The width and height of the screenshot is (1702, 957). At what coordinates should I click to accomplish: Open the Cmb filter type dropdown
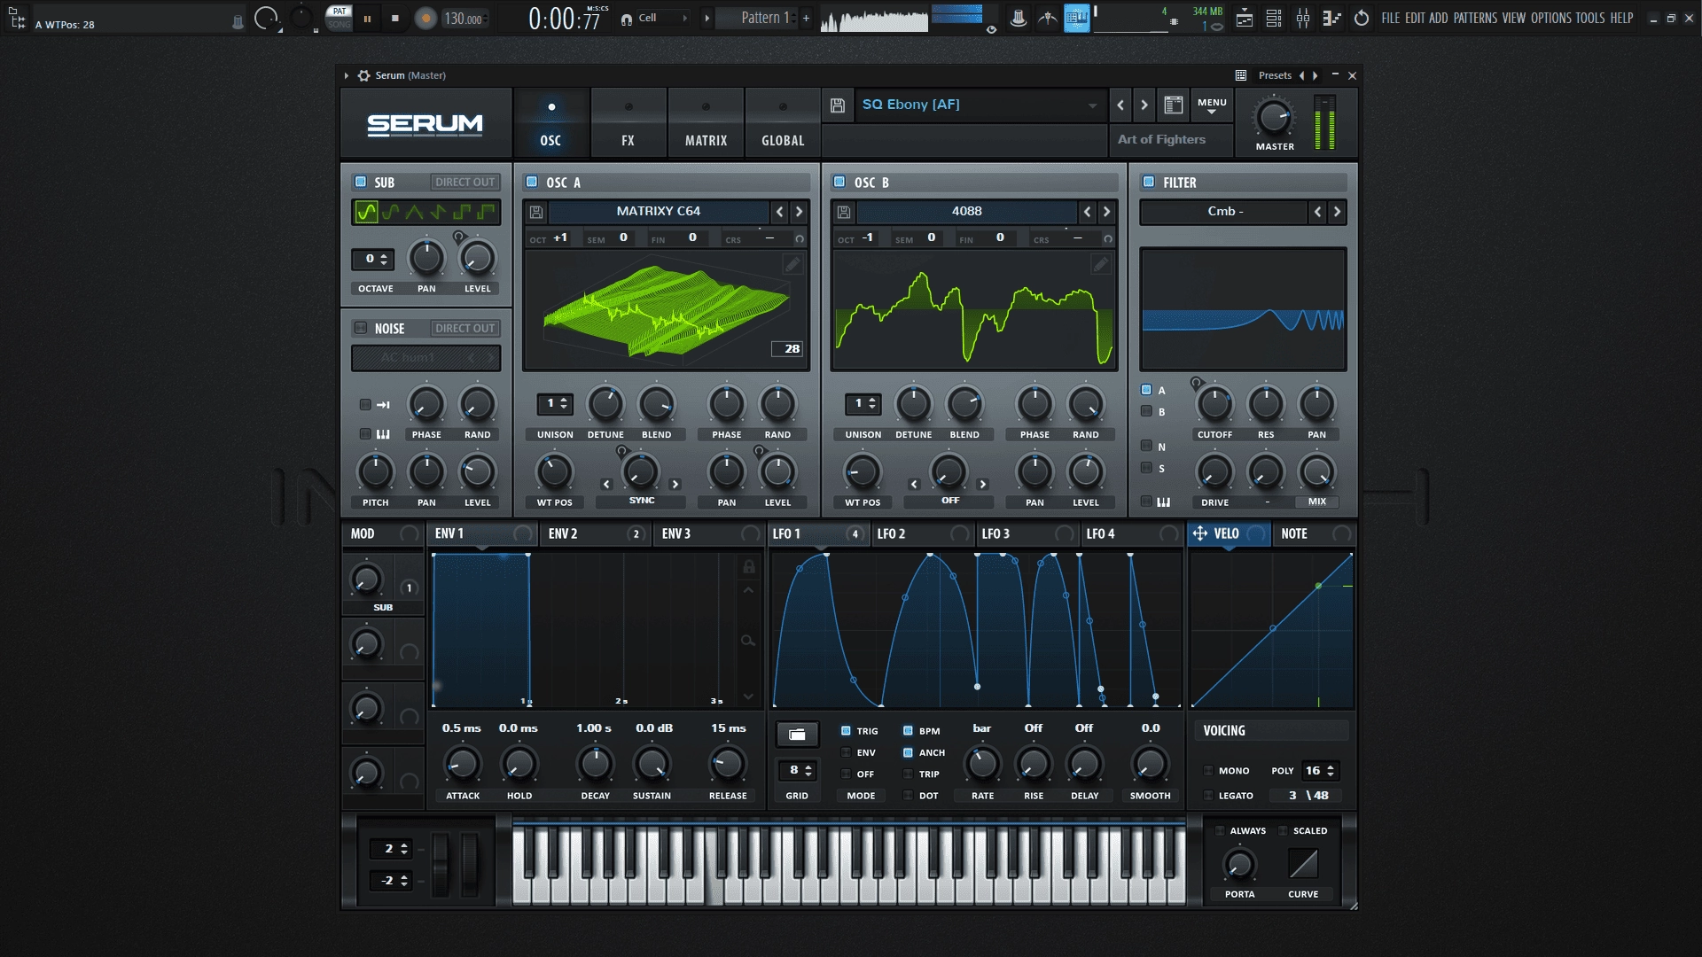pos(1224,212)
